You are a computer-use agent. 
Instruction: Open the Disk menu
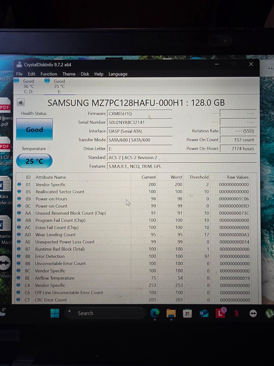85,74
